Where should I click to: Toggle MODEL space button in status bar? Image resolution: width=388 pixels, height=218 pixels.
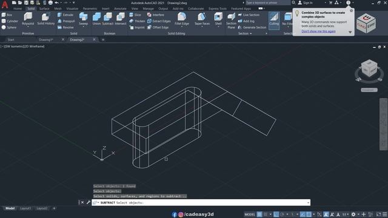tap(249, 214)
